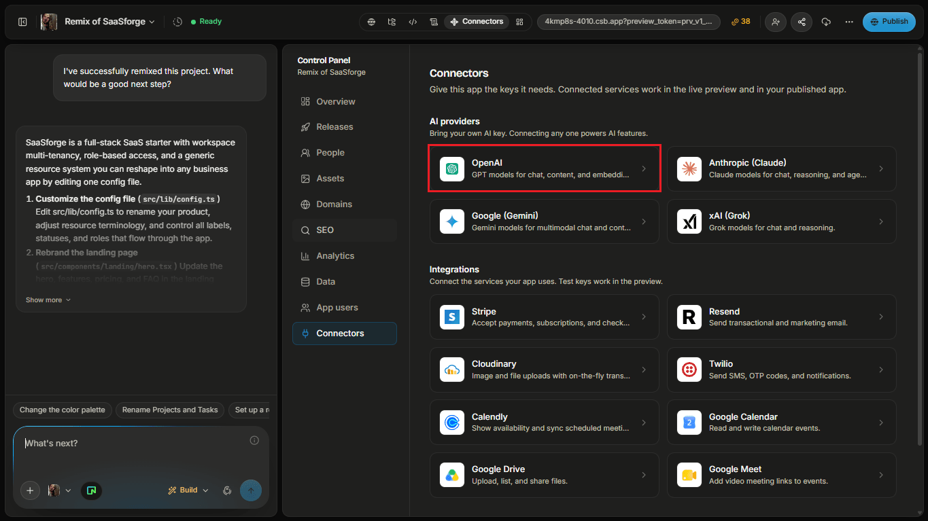Click the microphone voice input icon
Image resolution: width=928 pixels, height=521 pixels.
(x=228, y=490)
